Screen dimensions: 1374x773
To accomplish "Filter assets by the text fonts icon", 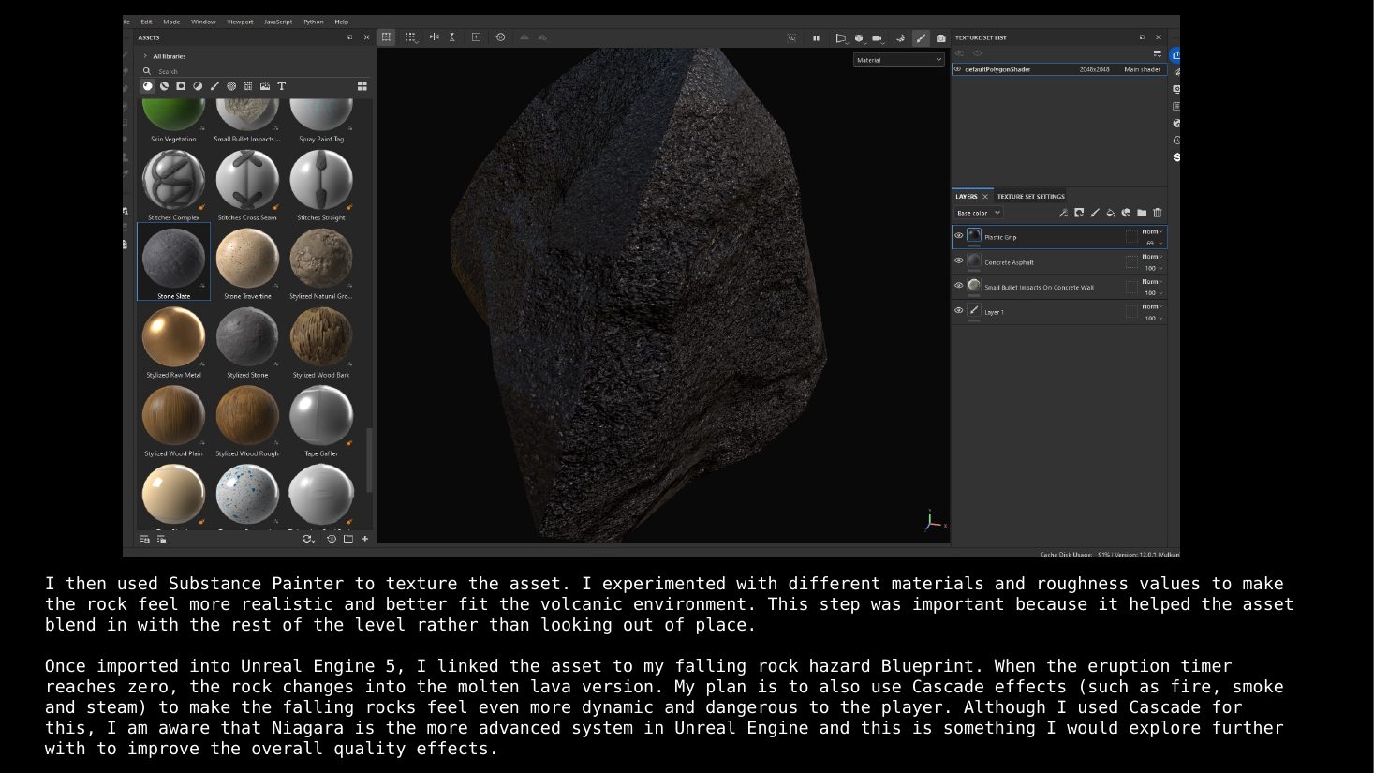I will (x=281, y=86).
